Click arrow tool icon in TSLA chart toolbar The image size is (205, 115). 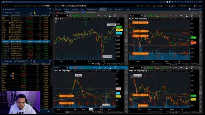pyautogui.click(x=181, y=16)
